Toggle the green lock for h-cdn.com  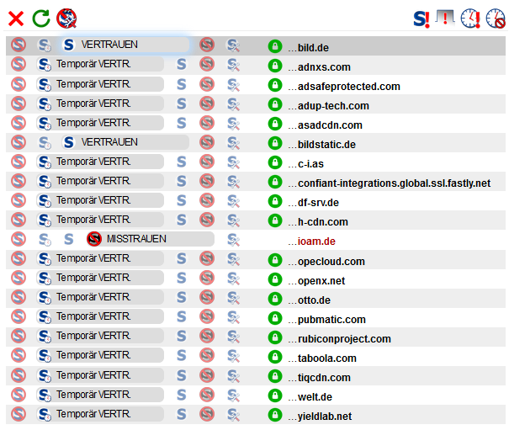point(275,220)
